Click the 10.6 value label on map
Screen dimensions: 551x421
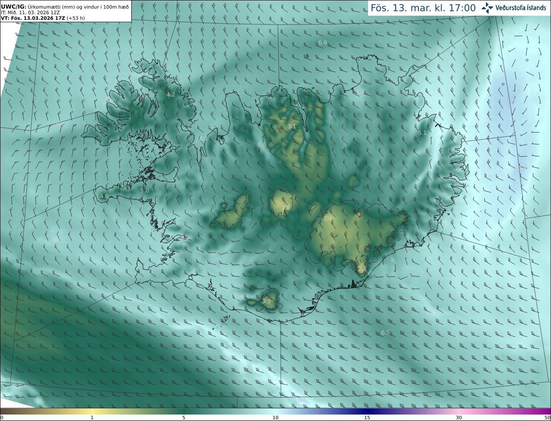click(x=300, y=400)
